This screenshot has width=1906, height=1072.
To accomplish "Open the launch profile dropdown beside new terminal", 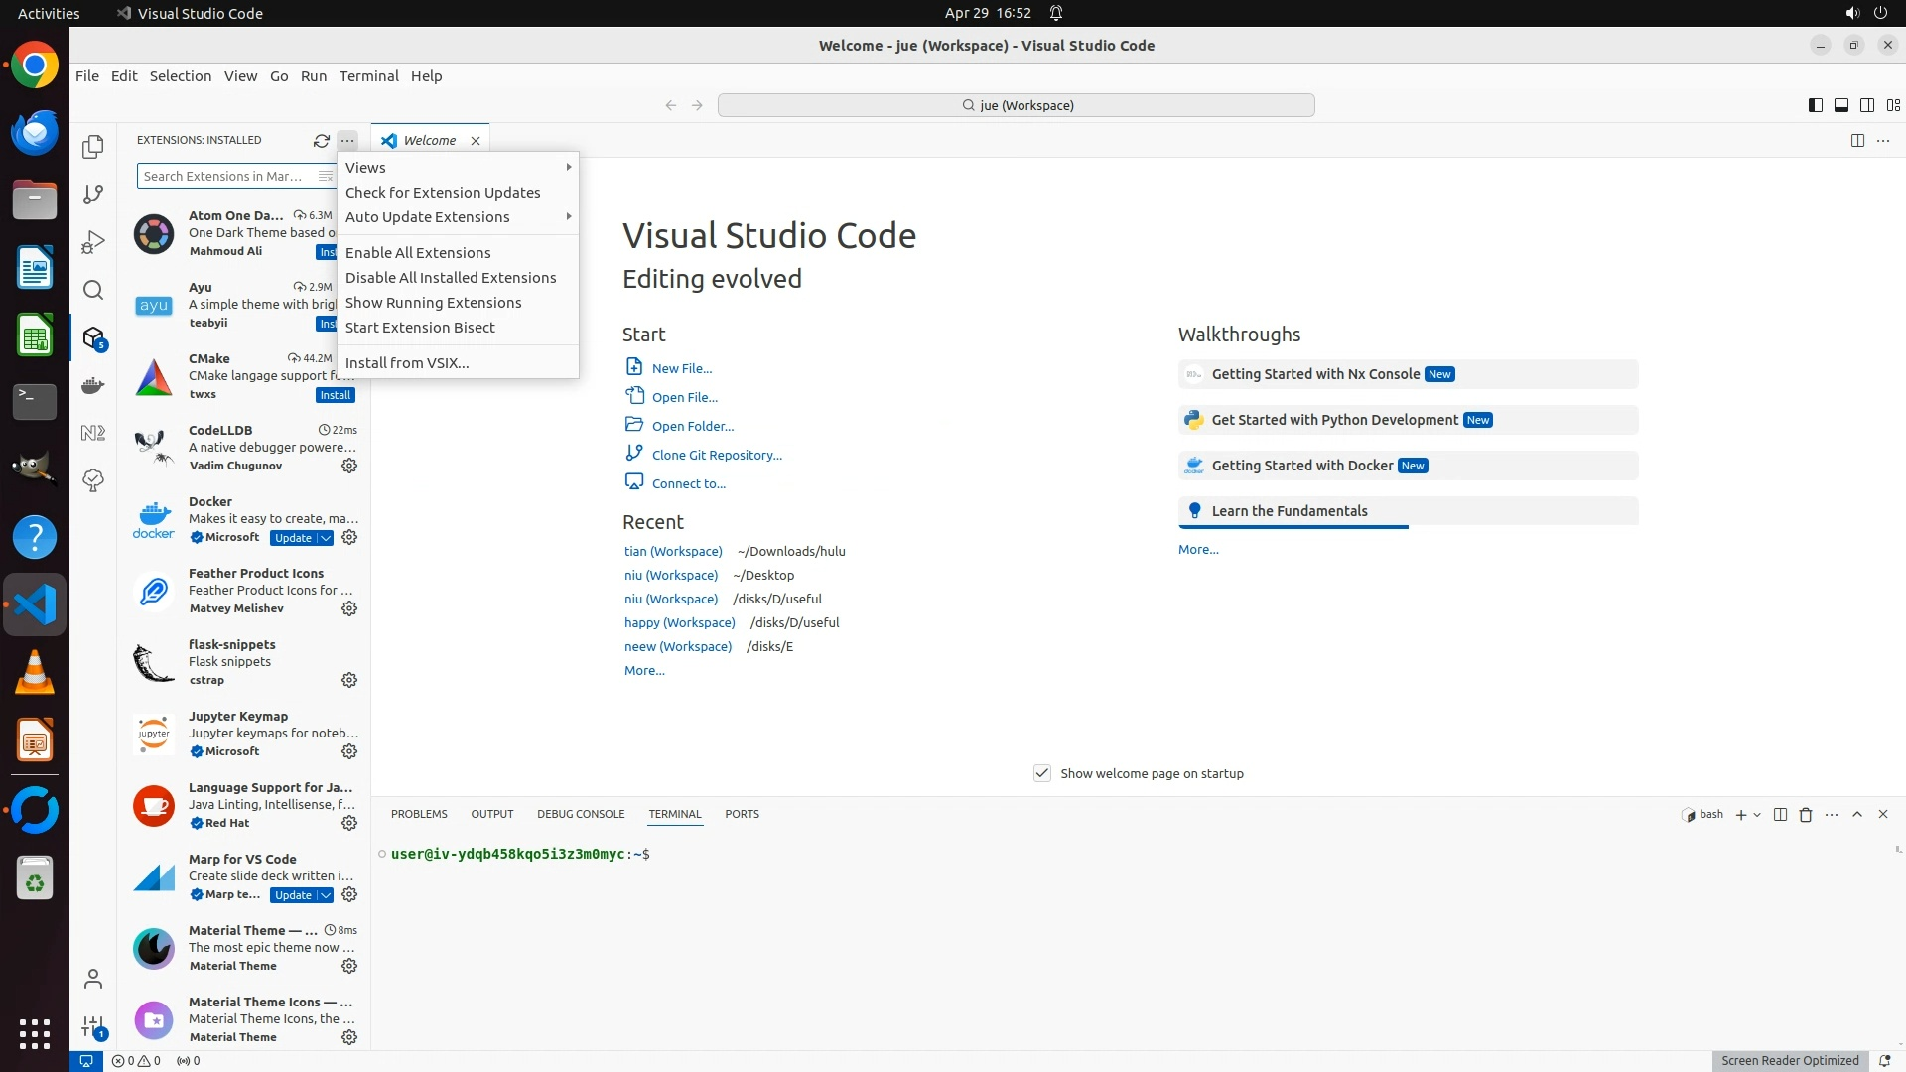I will (x=1757, y=815).
